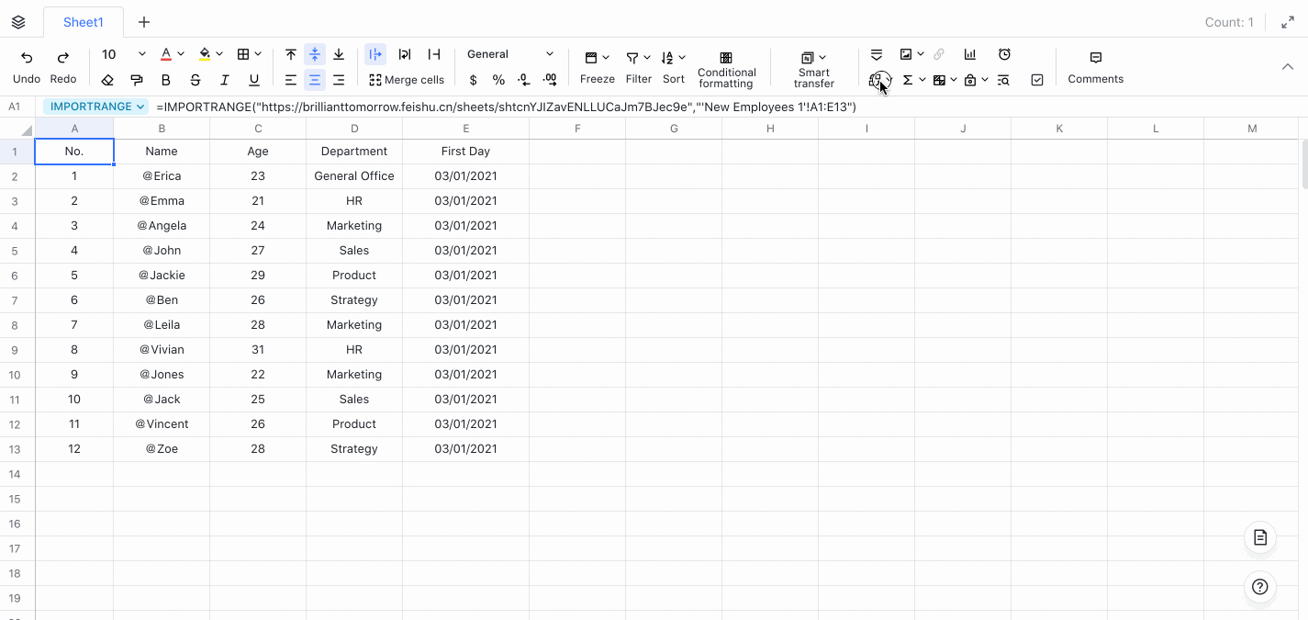Image resolution: width=1308 pixels, height=620 pixels.
Task: Apply strikethrough formatting
Action: (195, 81)
